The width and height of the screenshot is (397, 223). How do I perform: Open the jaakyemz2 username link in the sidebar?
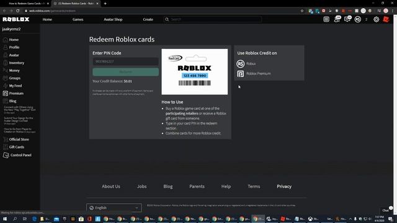(11, 29)
